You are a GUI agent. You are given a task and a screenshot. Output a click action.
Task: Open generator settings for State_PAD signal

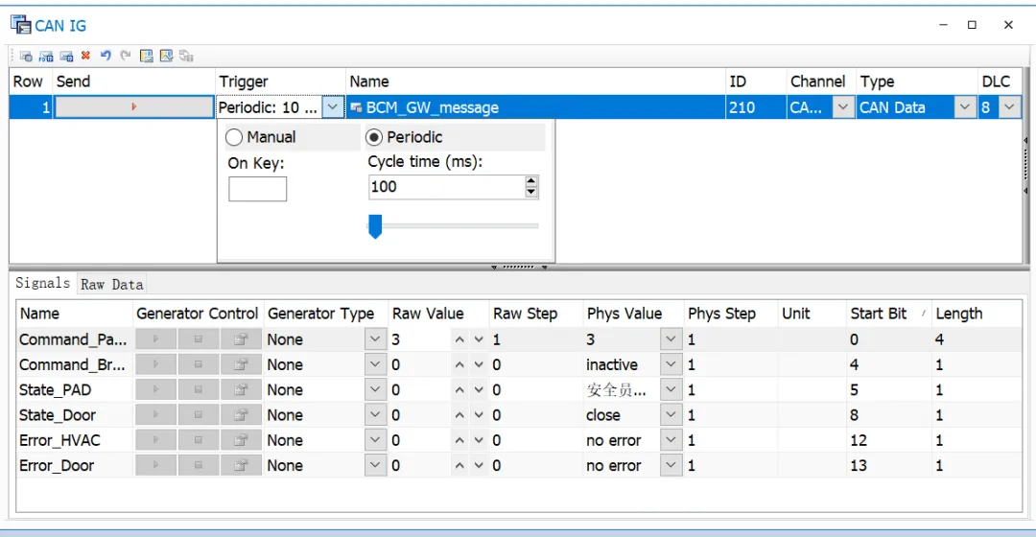(241, 389)
